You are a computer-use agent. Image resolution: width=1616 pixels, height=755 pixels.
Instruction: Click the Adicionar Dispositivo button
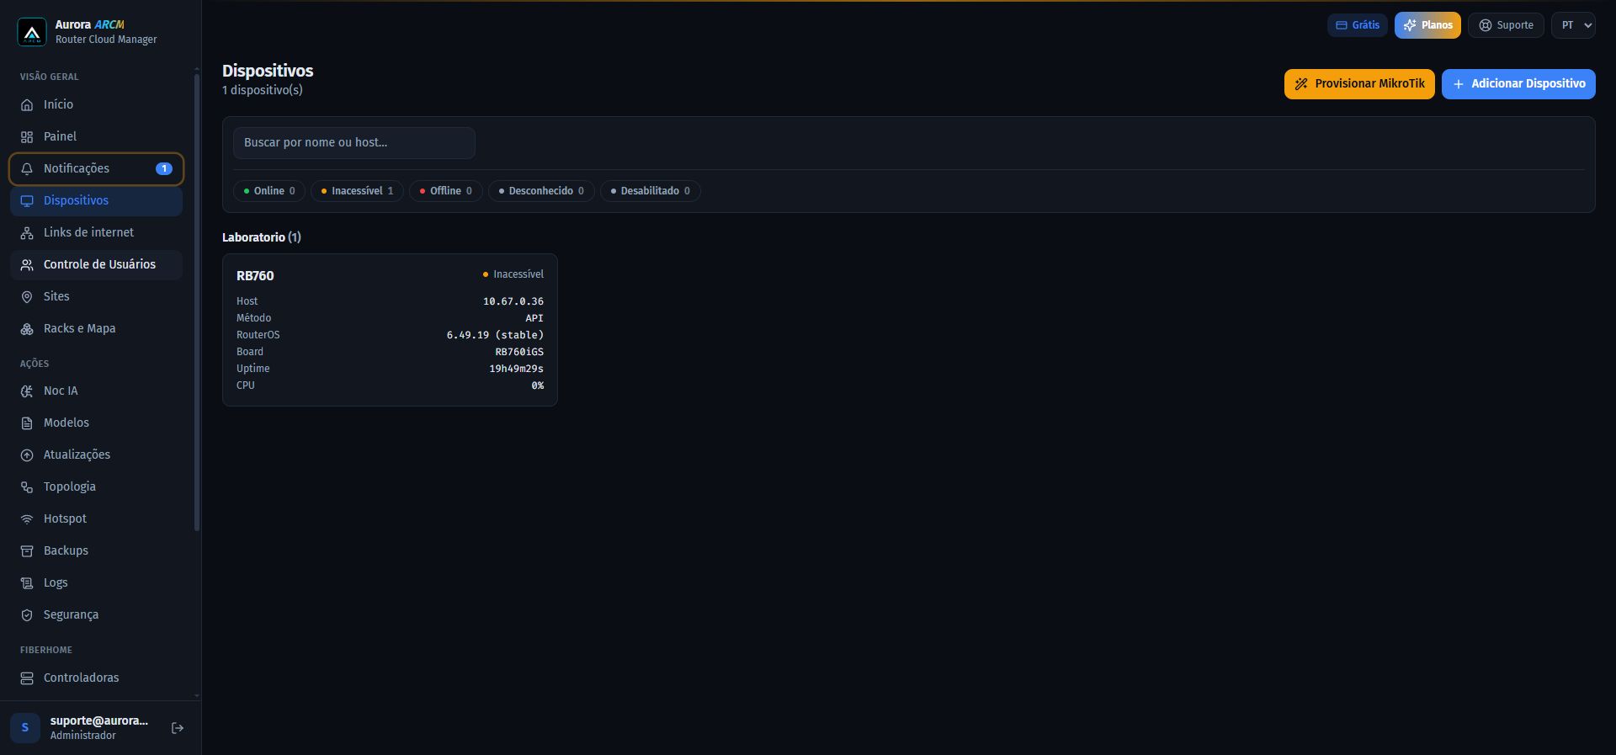pyautogui.click(x=1518, y=84)
